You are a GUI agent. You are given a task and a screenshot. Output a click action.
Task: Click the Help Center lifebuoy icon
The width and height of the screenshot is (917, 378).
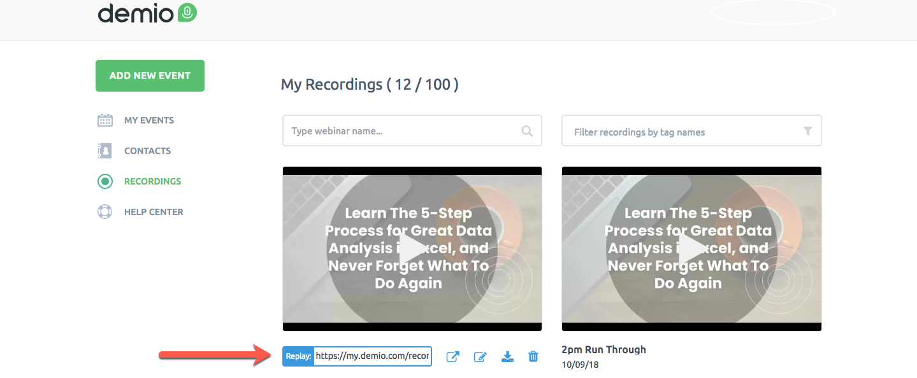(105, 212)
